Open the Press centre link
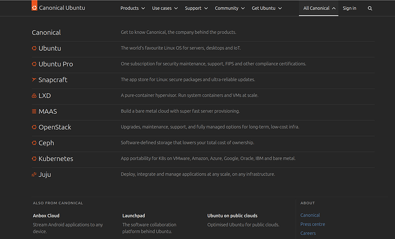Viewport: 395px width, 239px height. (313, 224)
